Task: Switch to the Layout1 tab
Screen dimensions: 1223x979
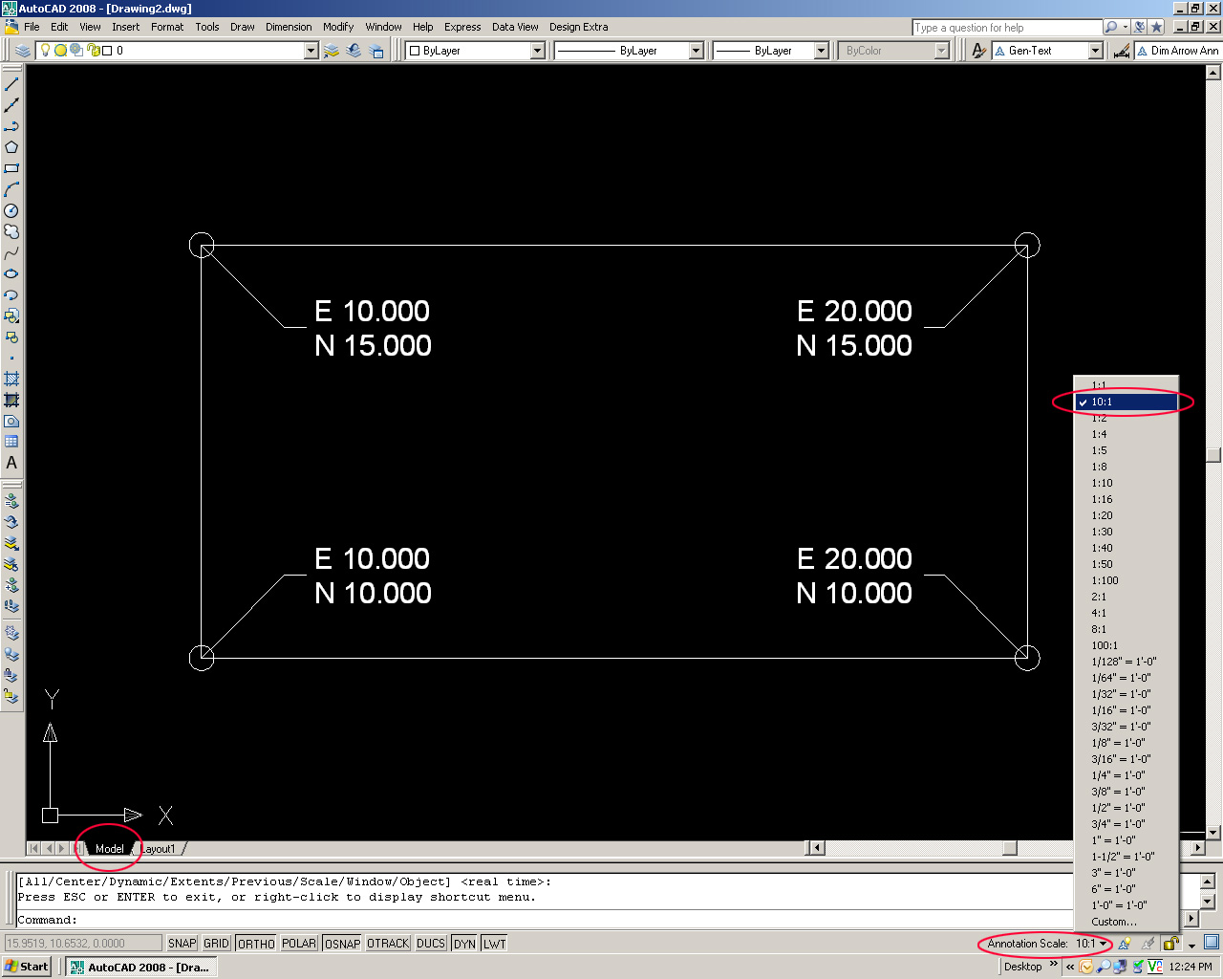Action: 160,848
